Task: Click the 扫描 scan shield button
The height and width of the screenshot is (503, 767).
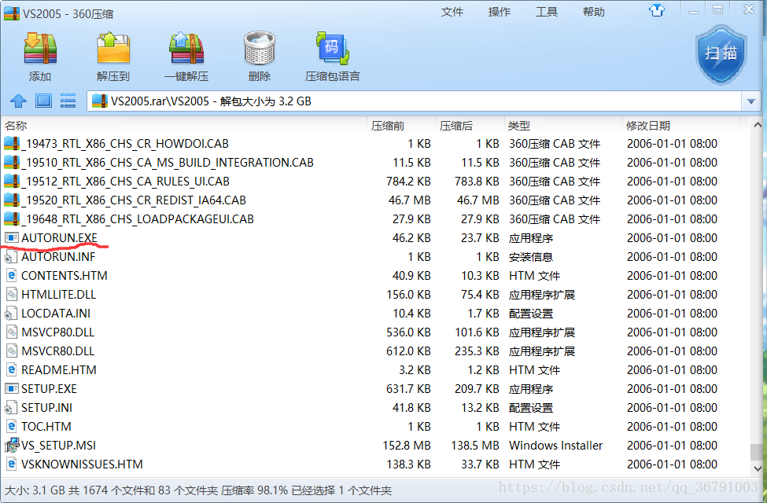Action: (721, 55)
